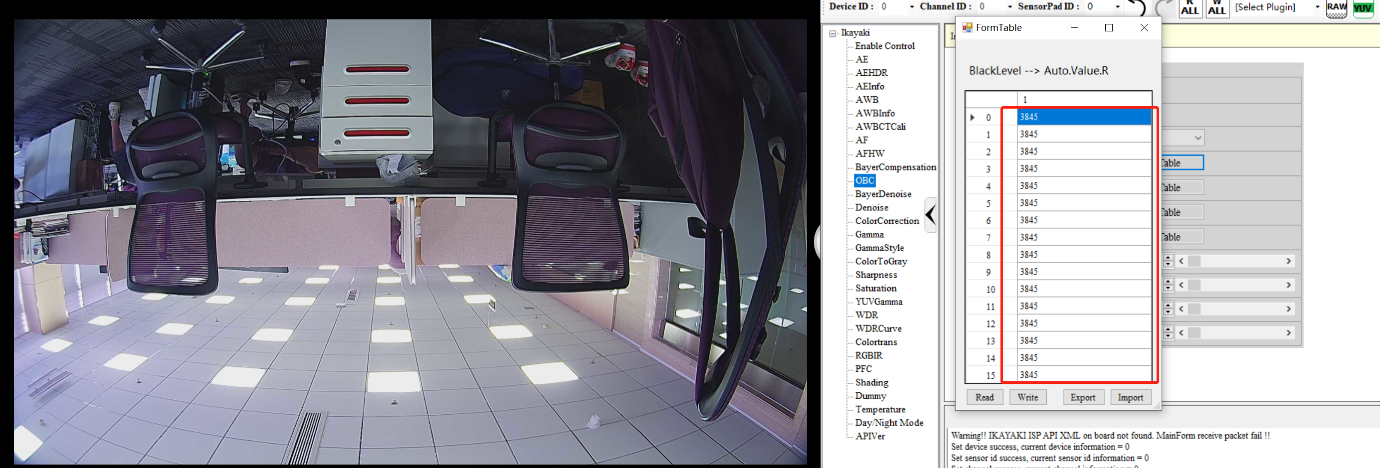The height and width of the screenshot is (468, 1380).
Task: Import values into FormTable
Action: coord(1130,397)
